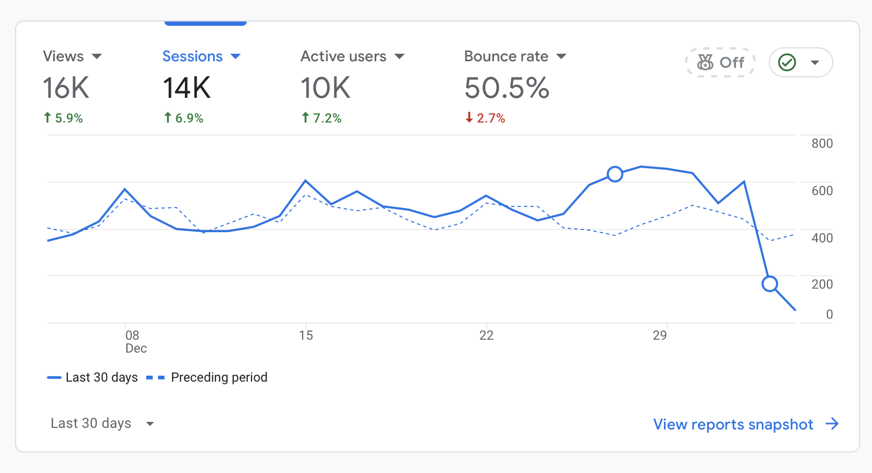The height and width of the screenshot is (473, 872).
Task: Click the 15 date label on axis
Action: click(306, 335)
